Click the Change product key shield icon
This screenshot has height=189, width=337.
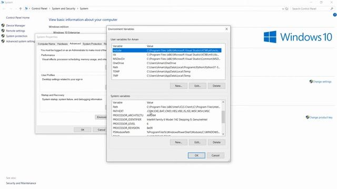(x=308, y=117)
